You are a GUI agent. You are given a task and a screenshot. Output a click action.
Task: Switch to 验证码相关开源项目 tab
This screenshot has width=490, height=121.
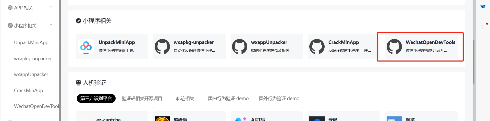tap(142, 98)
